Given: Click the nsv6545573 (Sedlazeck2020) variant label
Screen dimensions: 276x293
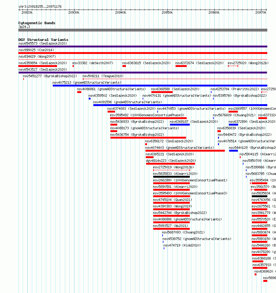Looking at the screenshot, I should point(43,43).
